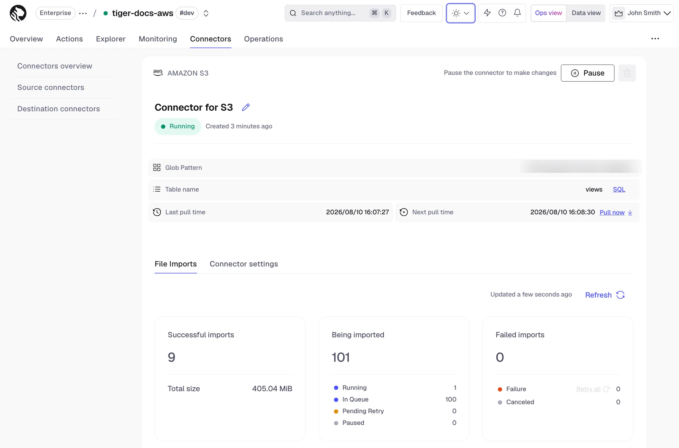Open Destination connectors in the sidebar
This screenshot has height=448, width=679.
point(59,109)
